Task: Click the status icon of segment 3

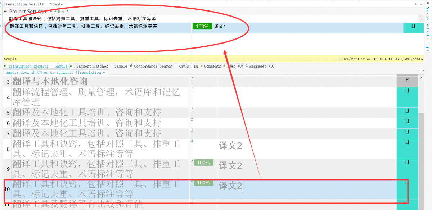Action: click(x=192, y=78)
